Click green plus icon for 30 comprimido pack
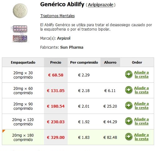The width and height of the screenshot is (156, 151). 129,74
